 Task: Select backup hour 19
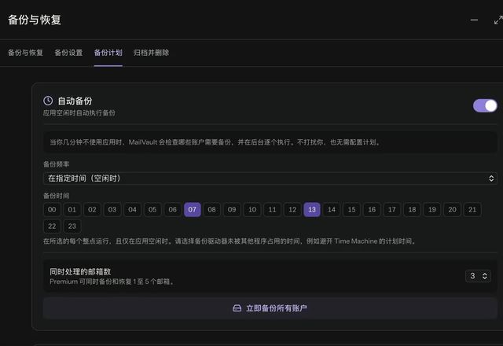[432, 210]
